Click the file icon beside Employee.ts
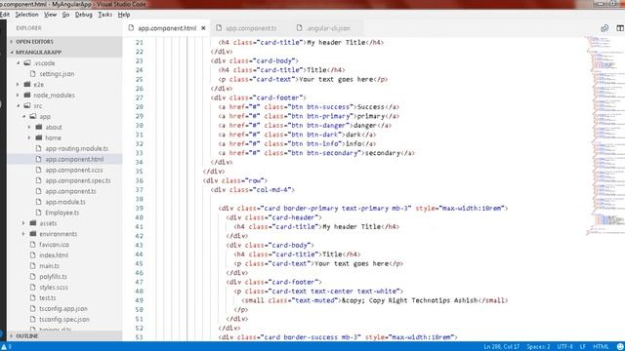This screenshot has height=351, width=625. pos(39,213)
